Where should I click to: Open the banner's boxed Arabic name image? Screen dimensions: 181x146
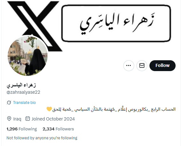(x=116, y=23)
